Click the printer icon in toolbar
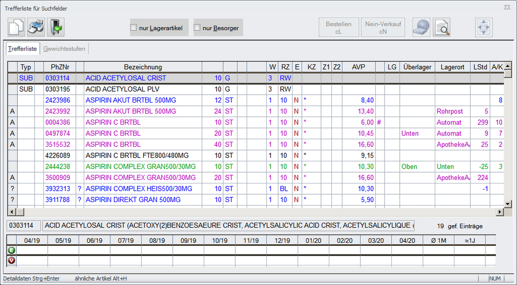This screenshot has width=517, height=285. (36, 27)
